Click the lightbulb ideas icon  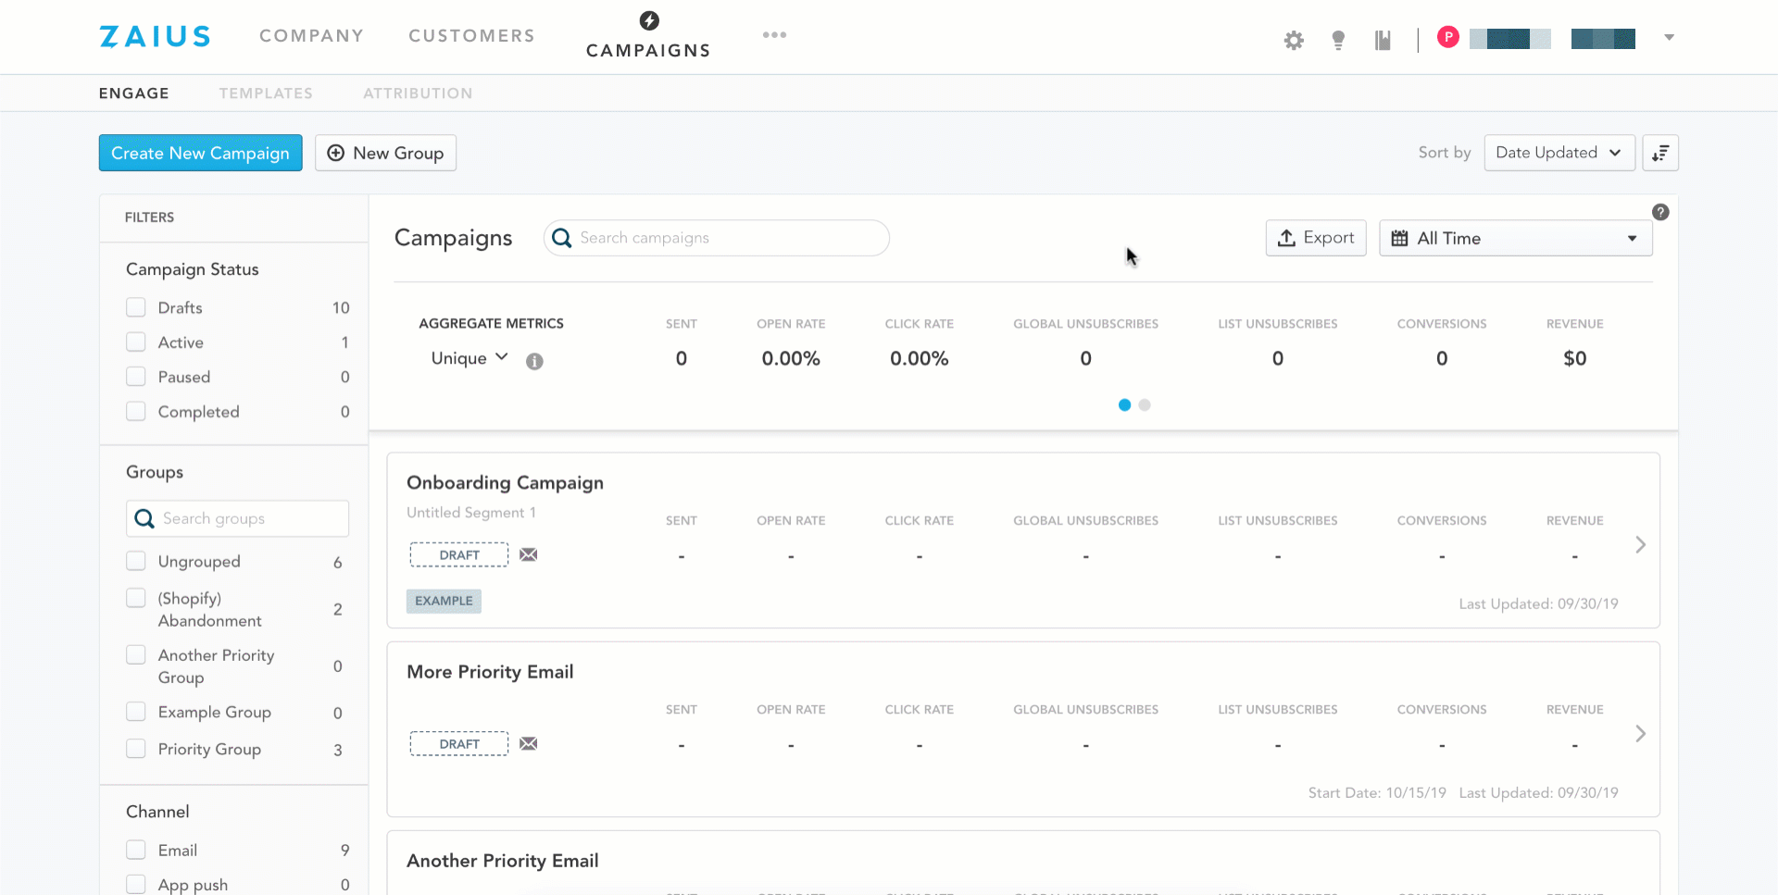point(1338,40)
